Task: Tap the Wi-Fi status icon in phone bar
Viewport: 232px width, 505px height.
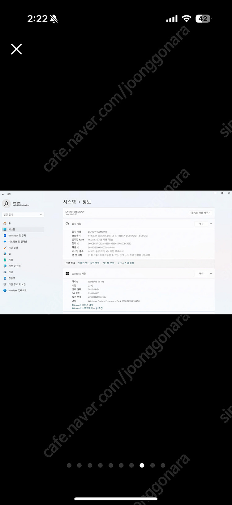Action: [186, 19]
